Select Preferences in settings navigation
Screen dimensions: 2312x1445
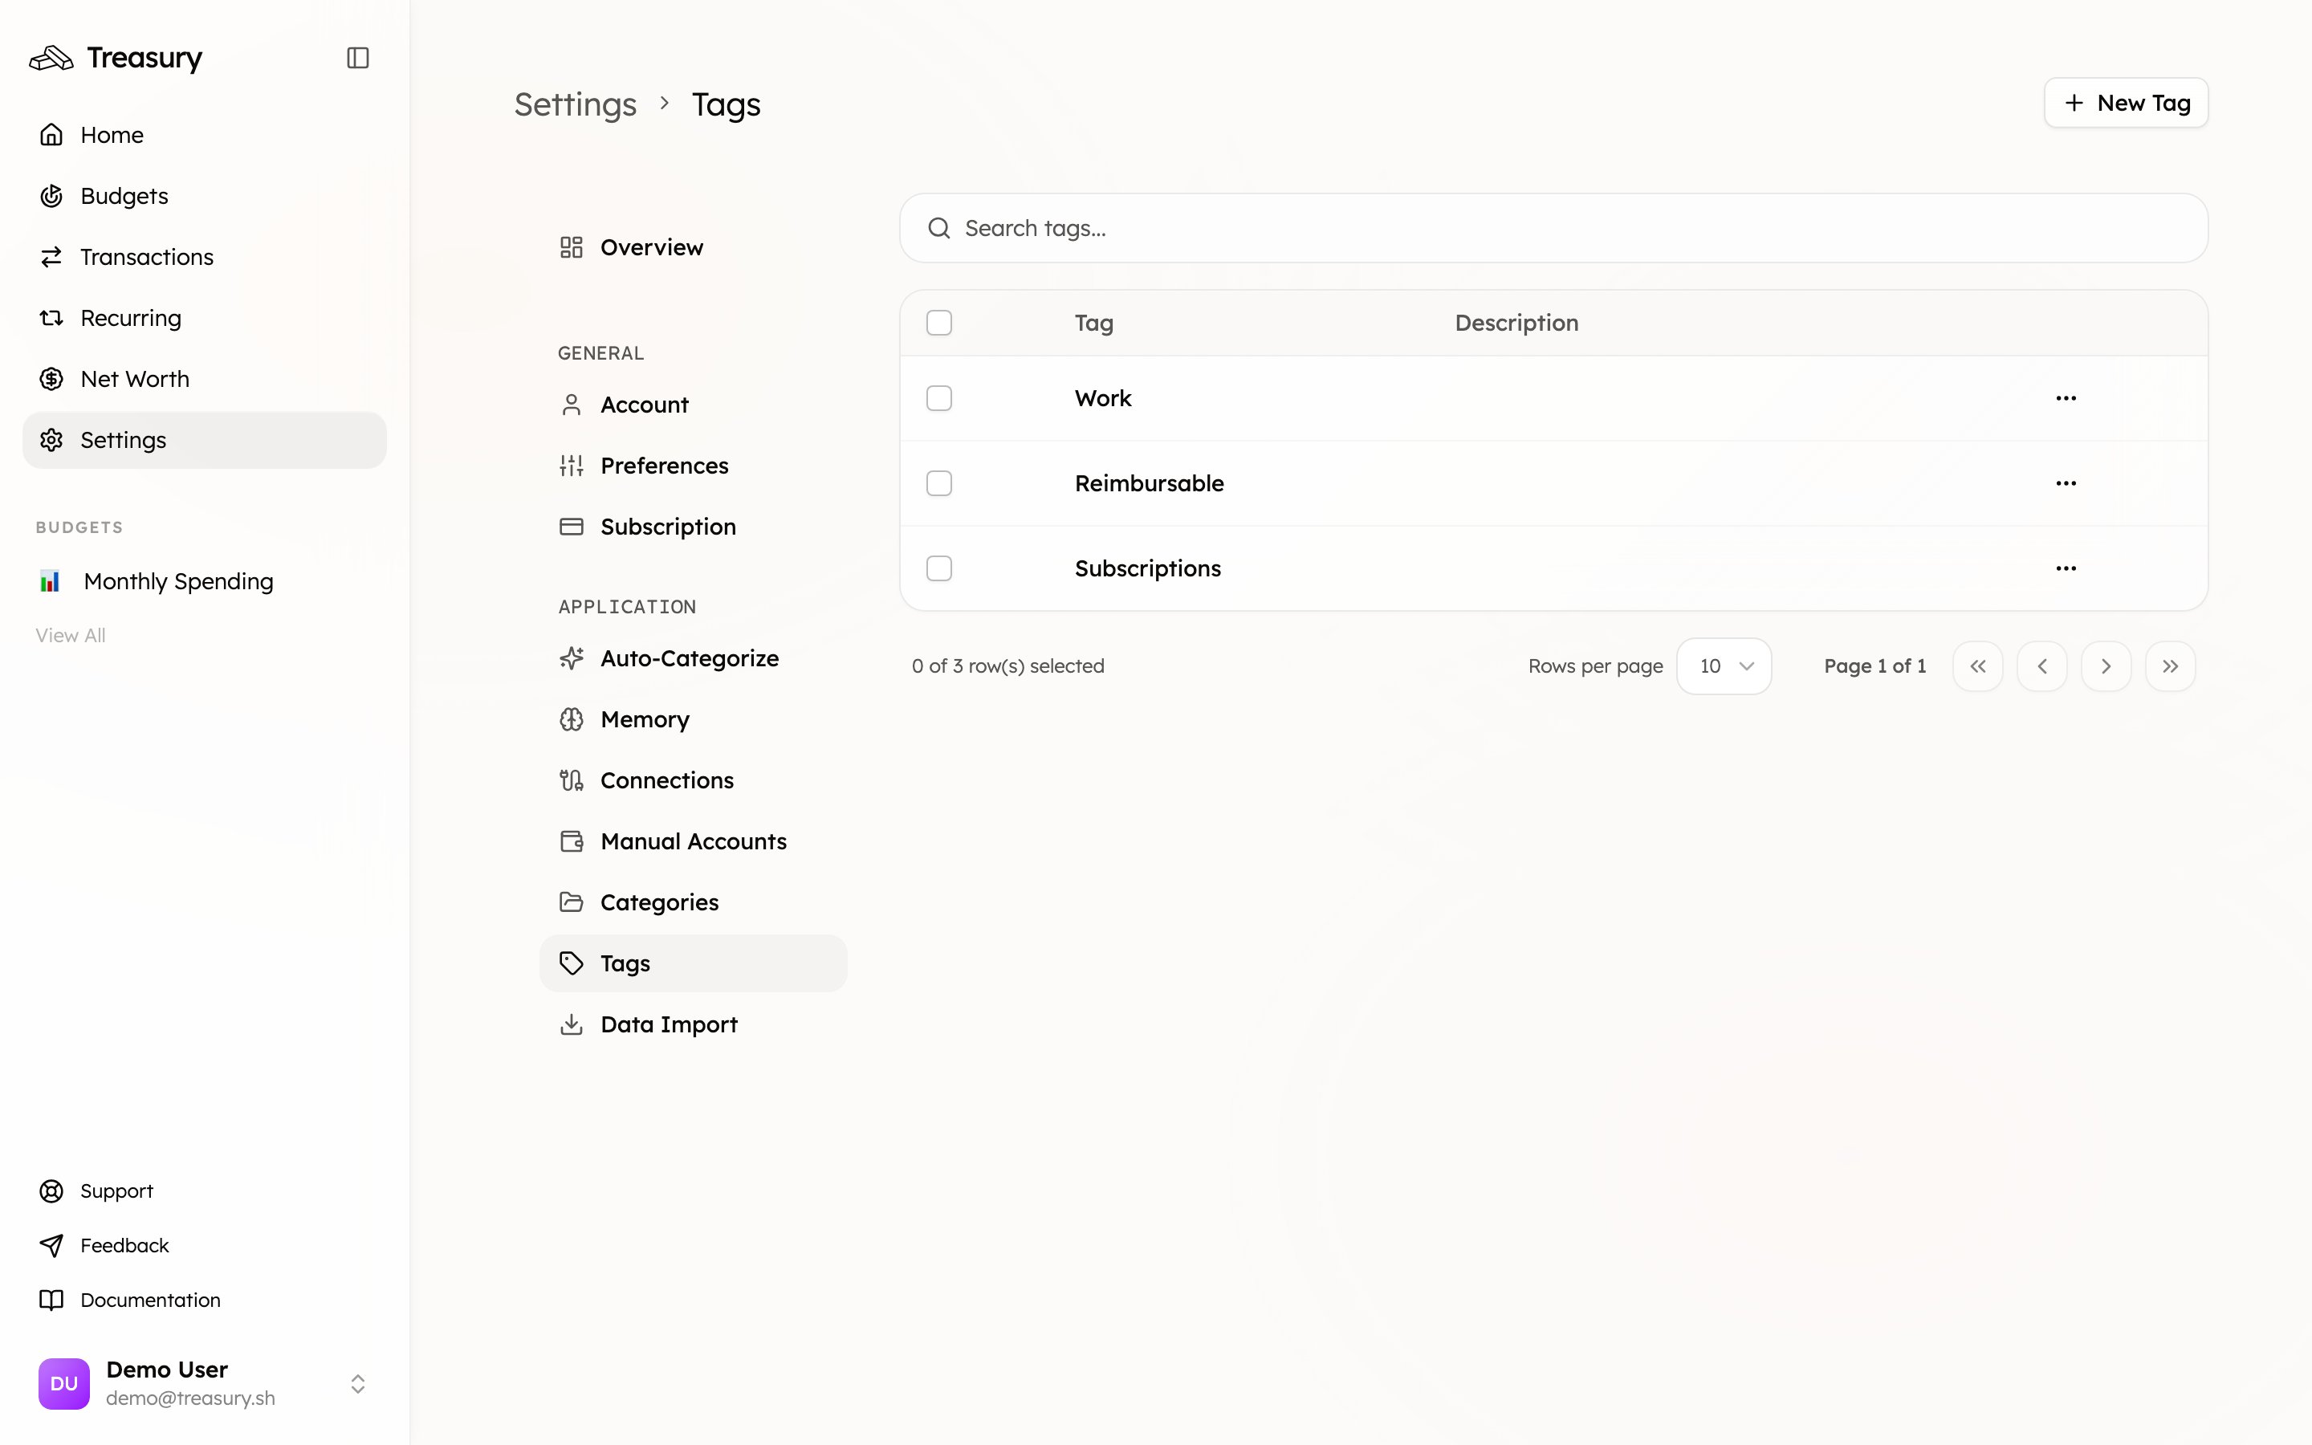click(x=694, y=466)
